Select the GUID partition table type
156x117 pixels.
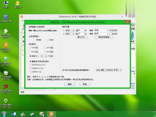click(x=48, y=40)
